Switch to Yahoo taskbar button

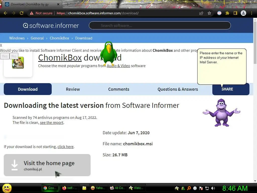coord(98,188)
